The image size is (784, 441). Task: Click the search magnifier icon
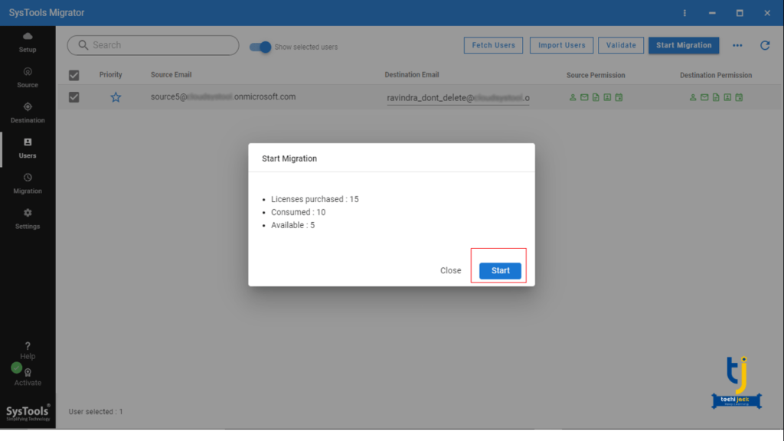click(x=83, y=45)
